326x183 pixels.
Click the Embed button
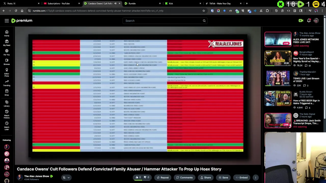pyautogui.click(x=242, y=178)
